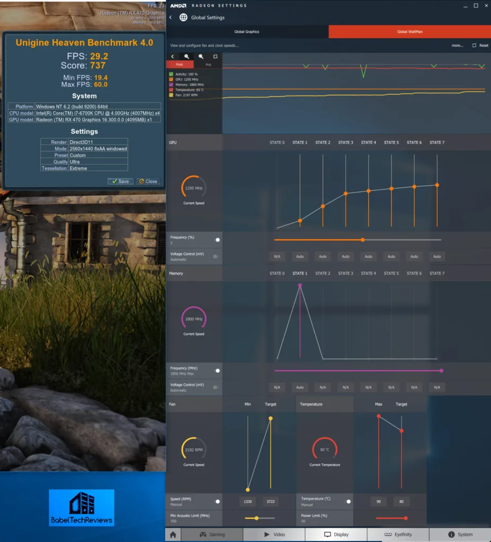Expand the 'more...' options
The height and width of the screenshot is (542, 491).
[457, 46]
